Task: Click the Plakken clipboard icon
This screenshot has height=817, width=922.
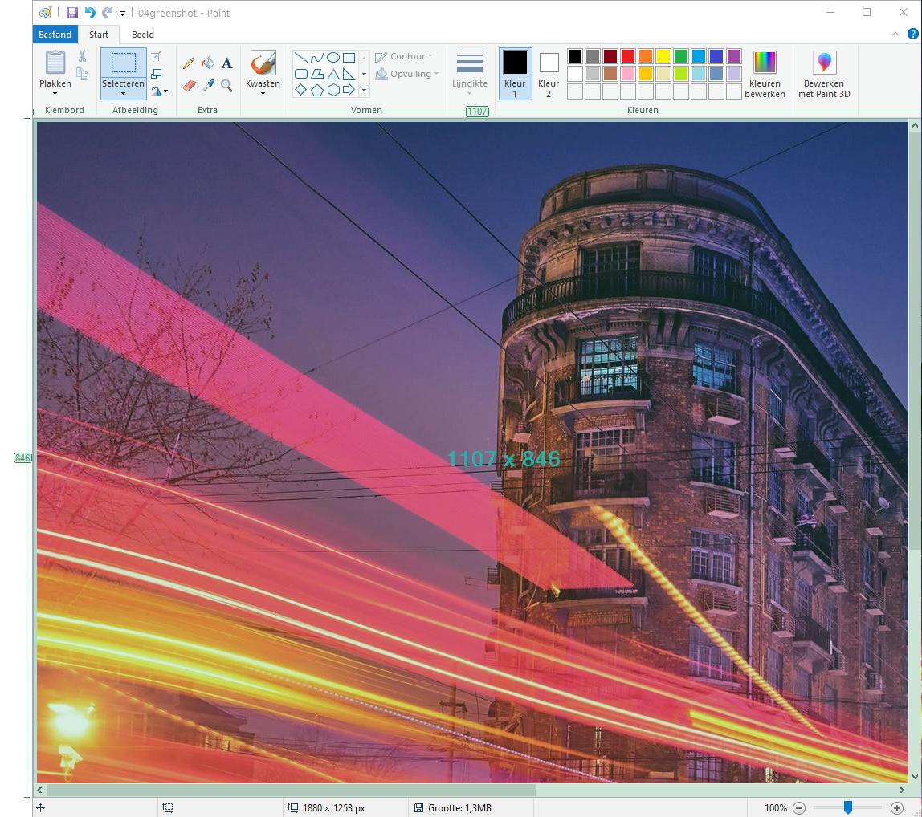Action: [55, 63]
